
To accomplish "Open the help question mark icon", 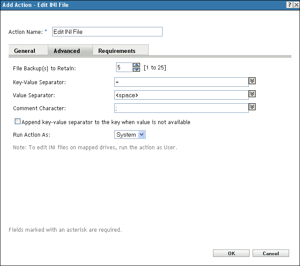I will coord(290,5).
